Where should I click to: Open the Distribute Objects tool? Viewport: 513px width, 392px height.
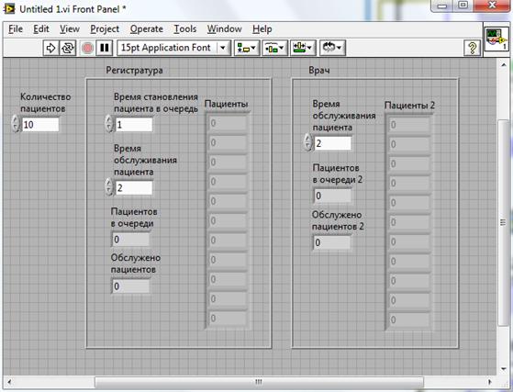tap(274, 48)
